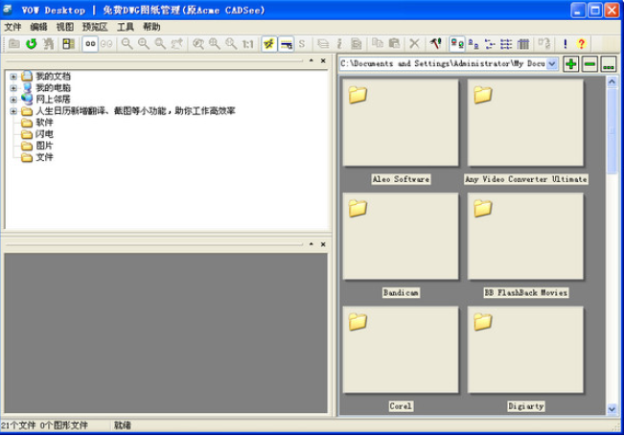Toggle the highlighted yellow lightning toolbar button
This screenshot has height=436, width=624.
coord(269,44)
